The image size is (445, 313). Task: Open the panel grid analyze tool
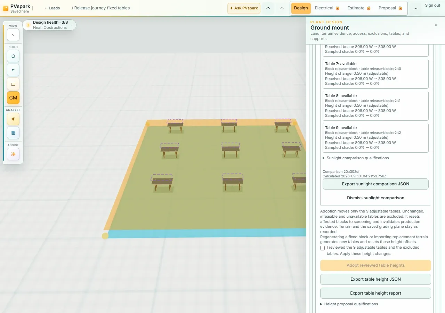pos(13,133)
